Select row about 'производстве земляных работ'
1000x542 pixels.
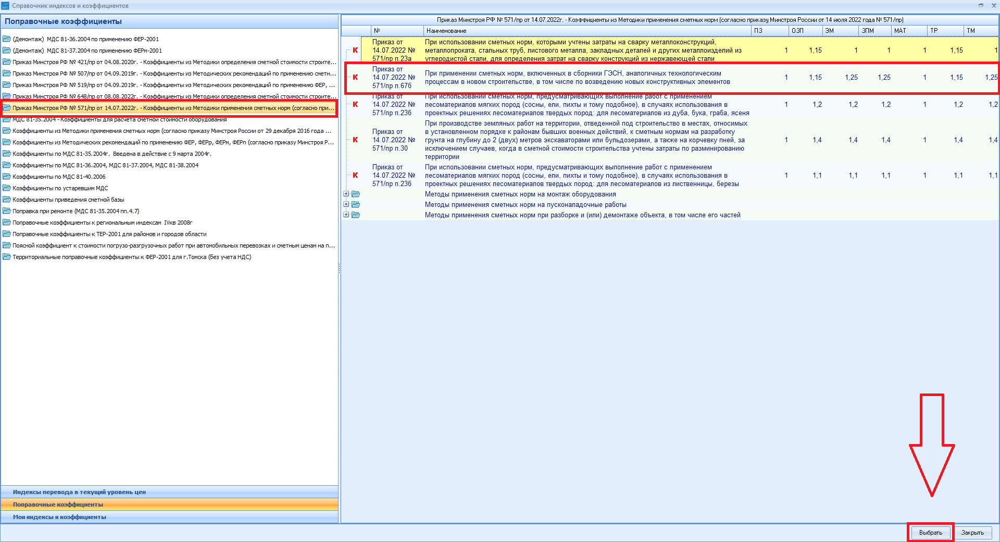click(670, 140)
